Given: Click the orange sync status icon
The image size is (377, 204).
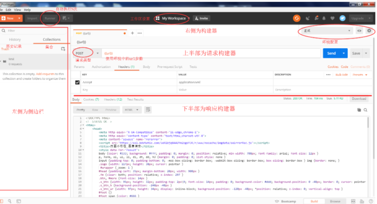Looking at the screenshot, I should pyautogui.click(x=296, y=18).
